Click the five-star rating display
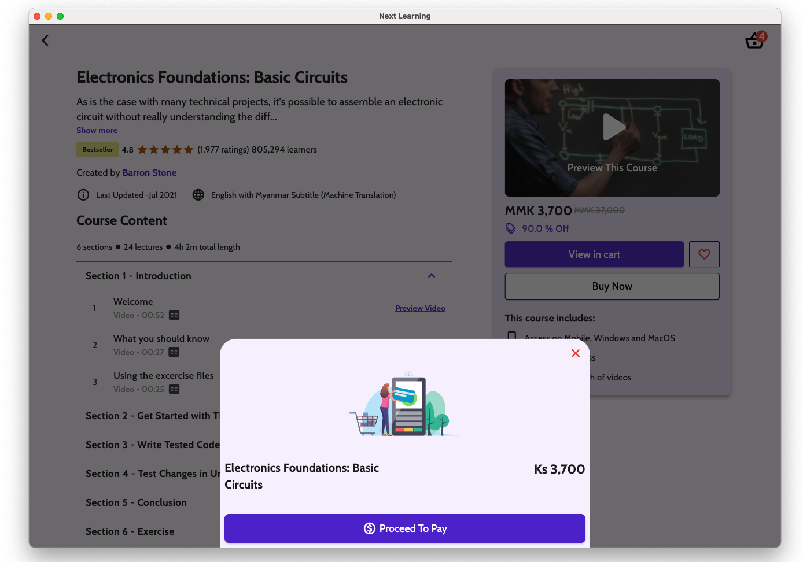Image resolution: width=803 pixels, height=562 pixels. (x=165, y=150)
